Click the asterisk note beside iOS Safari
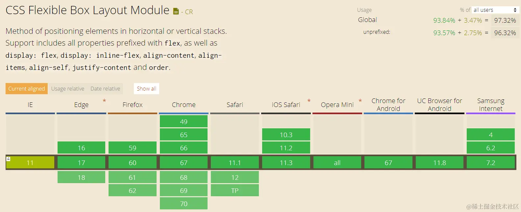Viewport: 521px width, 212px height. click(309, 101)
